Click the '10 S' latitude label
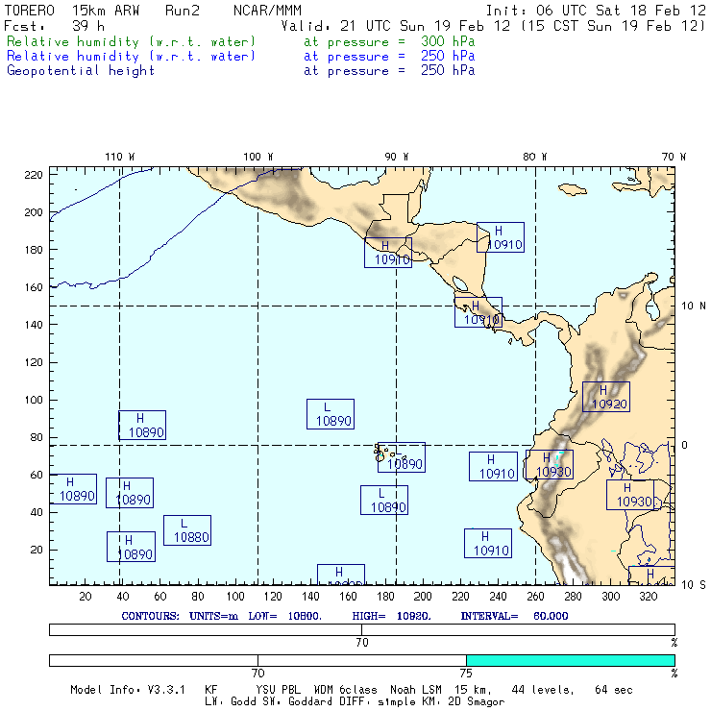 694,585
